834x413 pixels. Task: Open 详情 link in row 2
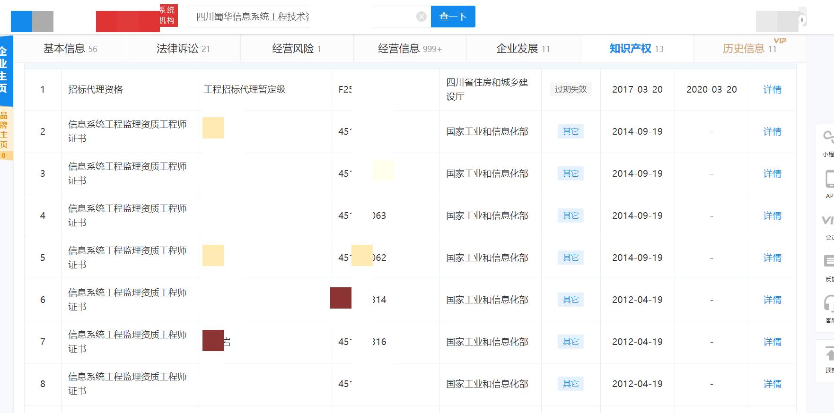[x=772, y=132]
